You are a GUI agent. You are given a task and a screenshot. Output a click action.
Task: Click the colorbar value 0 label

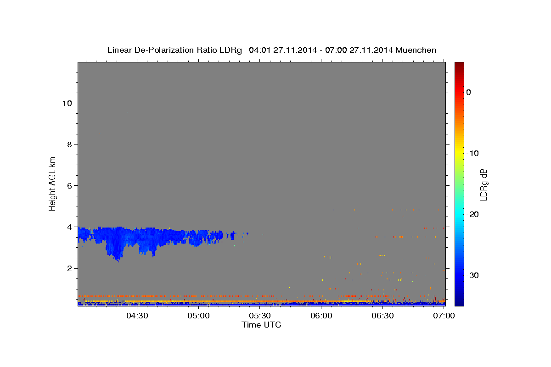click(x=468, y=92)
